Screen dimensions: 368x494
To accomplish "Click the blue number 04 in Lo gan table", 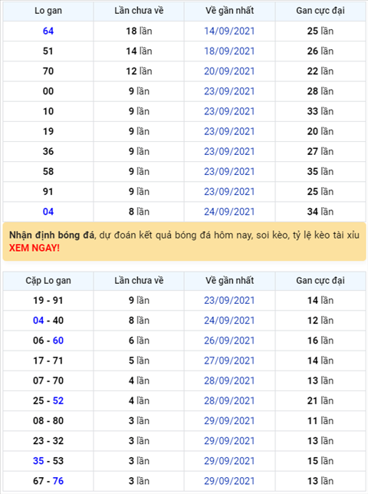I will (x=48, y=212).
